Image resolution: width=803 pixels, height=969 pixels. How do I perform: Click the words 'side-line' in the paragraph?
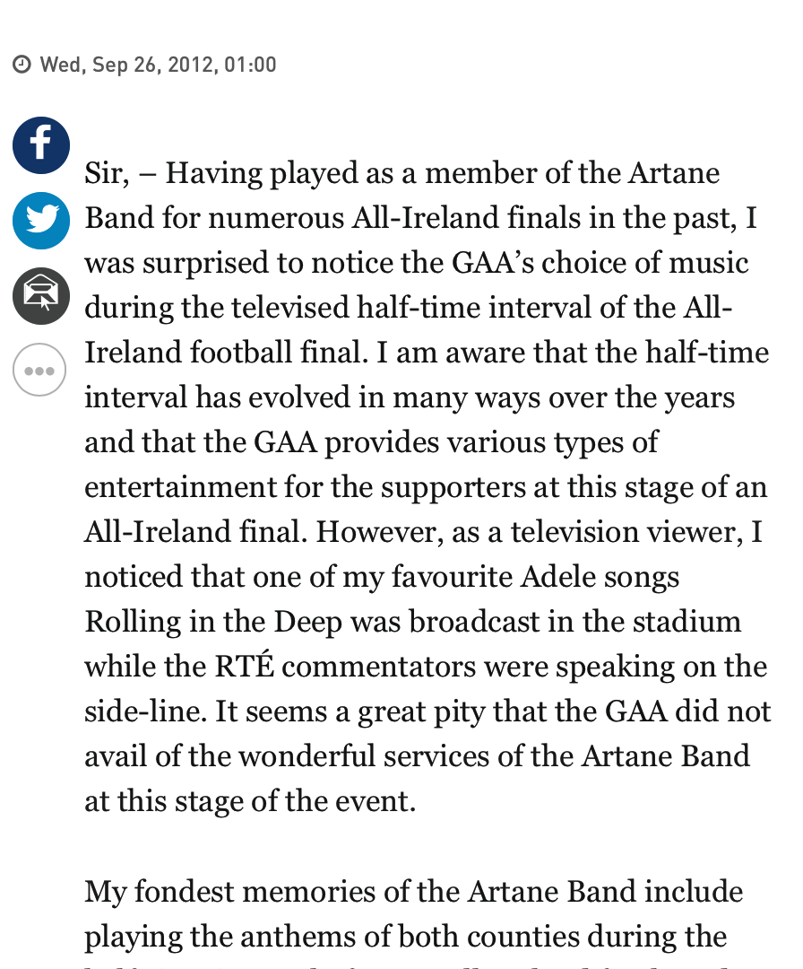pos(146,711)
